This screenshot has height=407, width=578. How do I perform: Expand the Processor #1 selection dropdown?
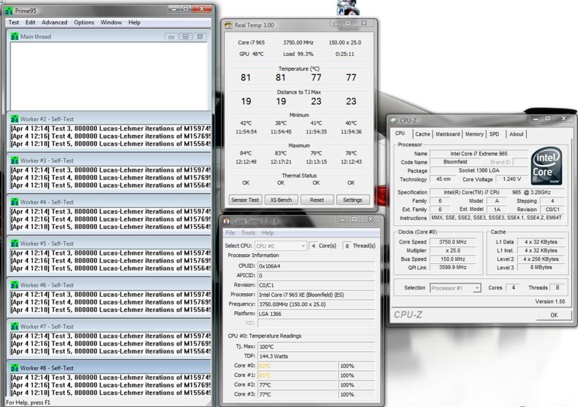(x=455, y=288)
